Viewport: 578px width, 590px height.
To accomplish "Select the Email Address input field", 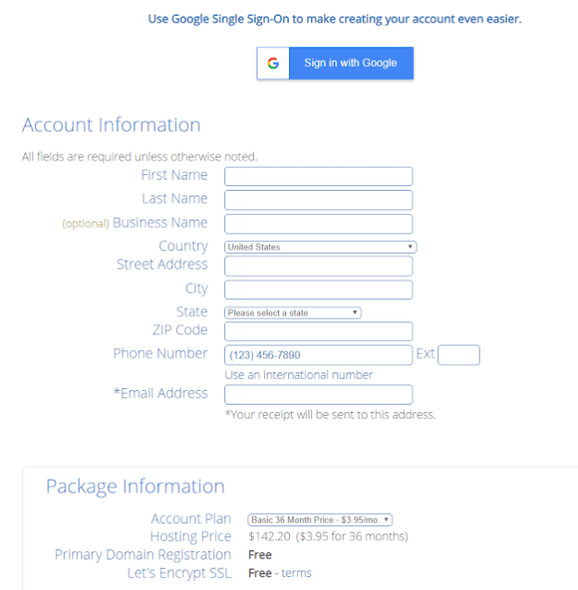I will 319,395.
